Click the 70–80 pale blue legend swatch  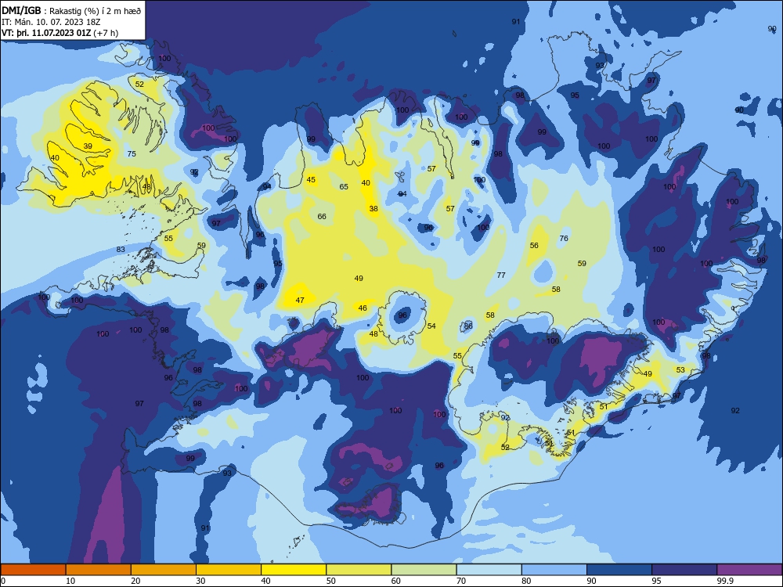click(x=489, y=570)
